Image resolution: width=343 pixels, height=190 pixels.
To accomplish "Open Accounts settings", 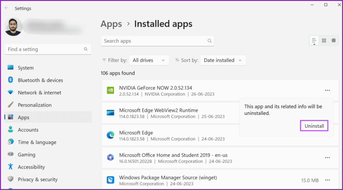I will pos(48,130).
